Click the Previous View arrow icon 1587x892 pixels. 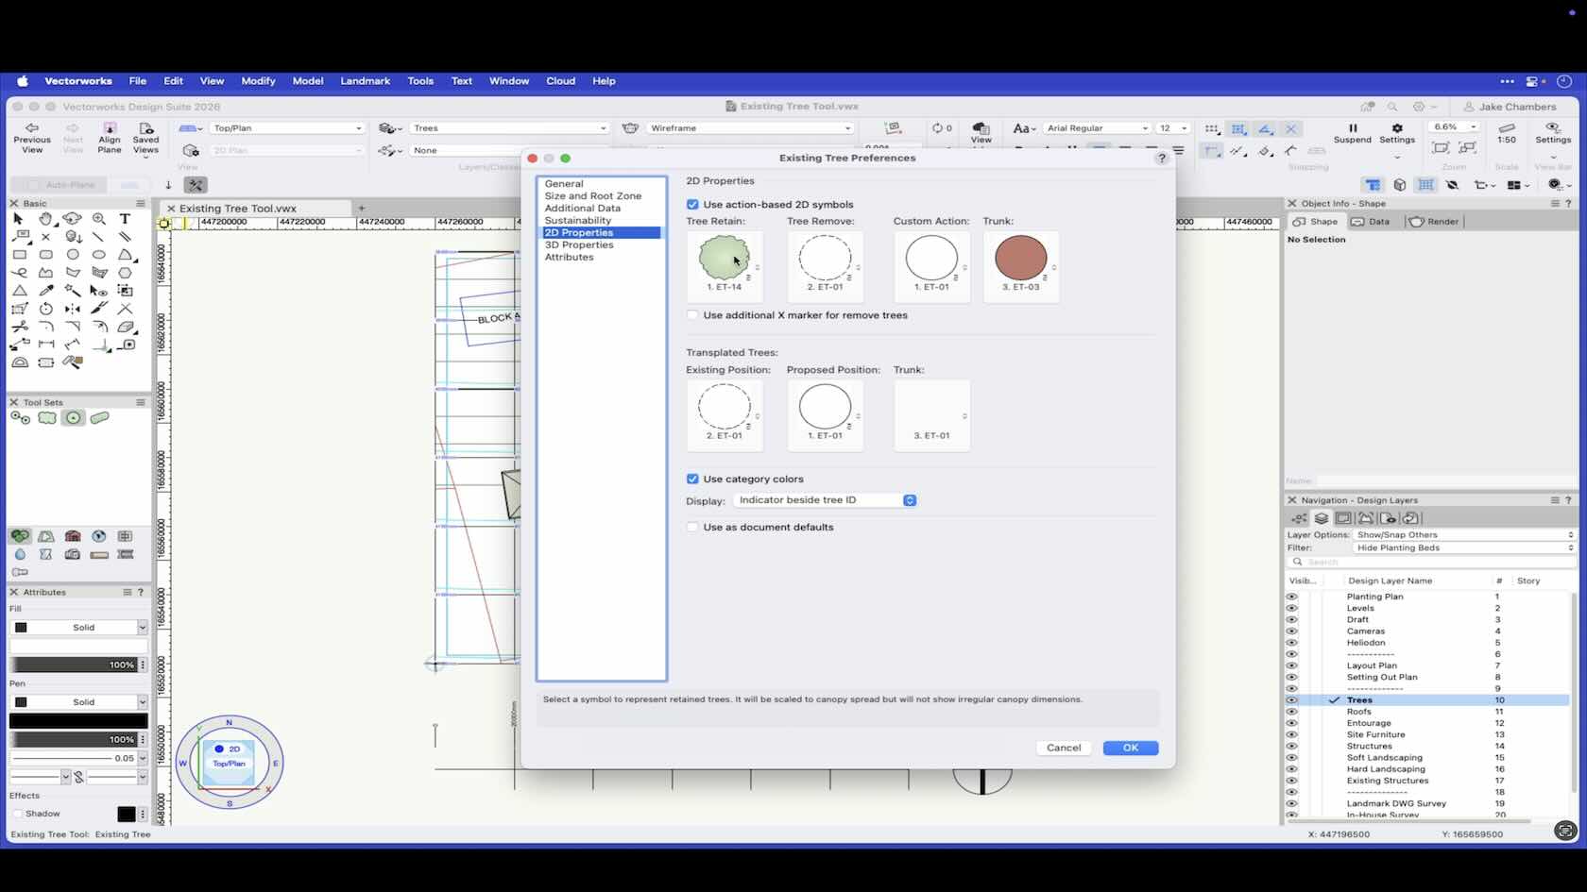click(32, 128)
